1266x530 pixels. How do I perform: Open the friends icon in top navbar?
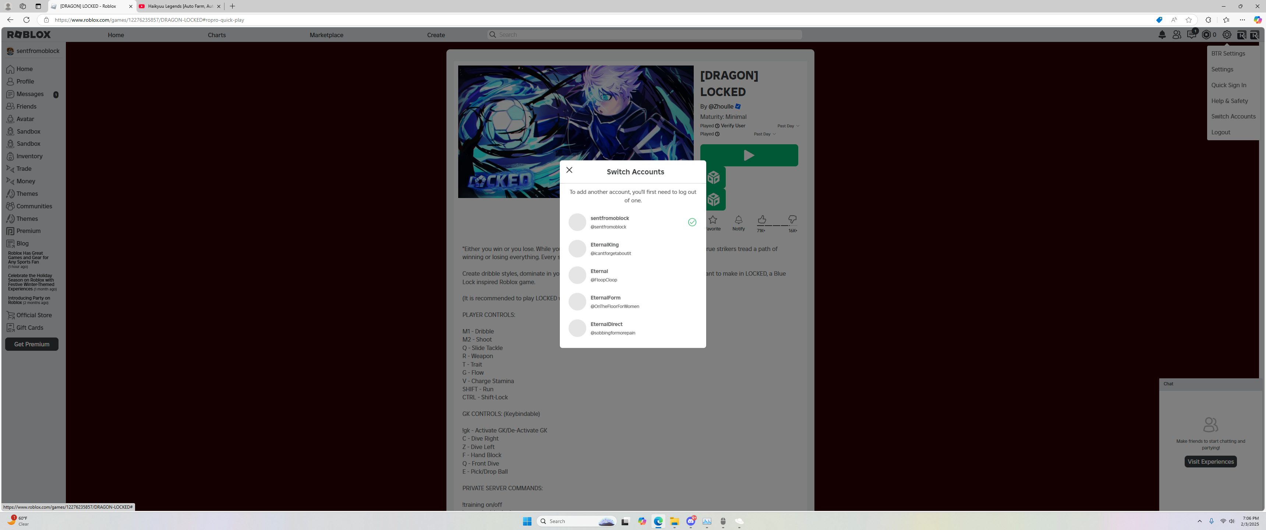coord(1177,35)
